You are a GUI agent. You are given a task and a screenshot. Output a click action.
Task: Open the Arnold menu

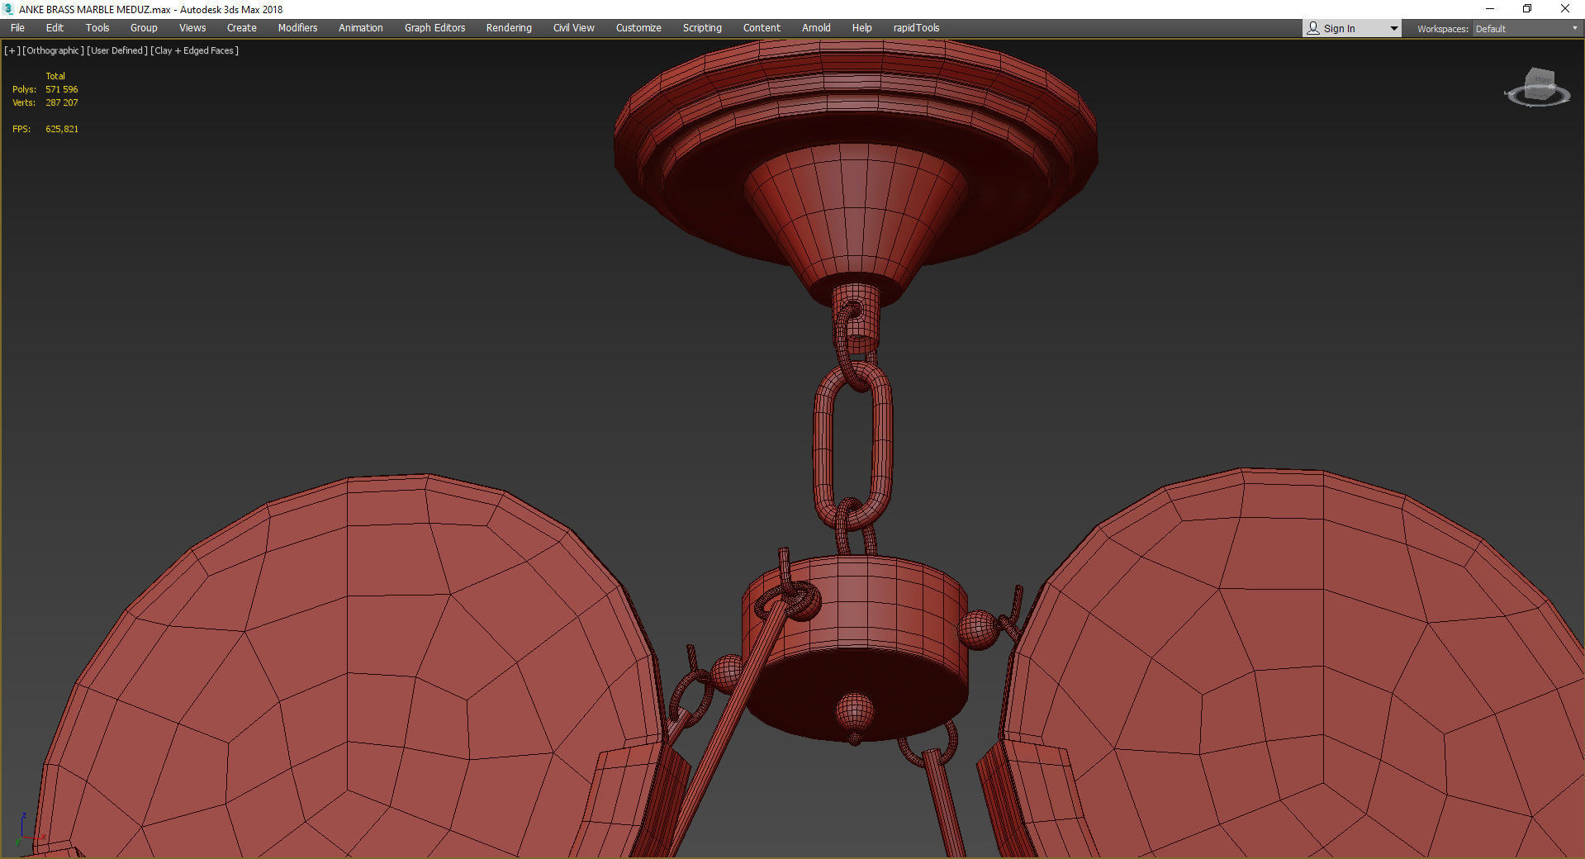pos(816,28)
